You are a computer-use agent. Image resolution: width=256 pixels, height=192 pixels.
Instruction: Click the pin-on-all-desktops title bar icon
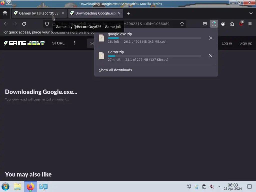(8, 2)
